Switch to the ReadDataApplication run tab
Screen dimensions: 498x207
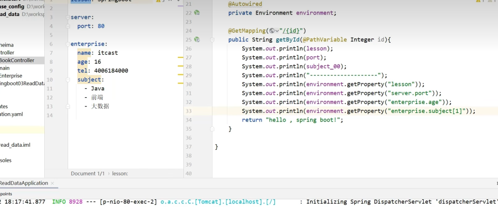tap(24, 183)
